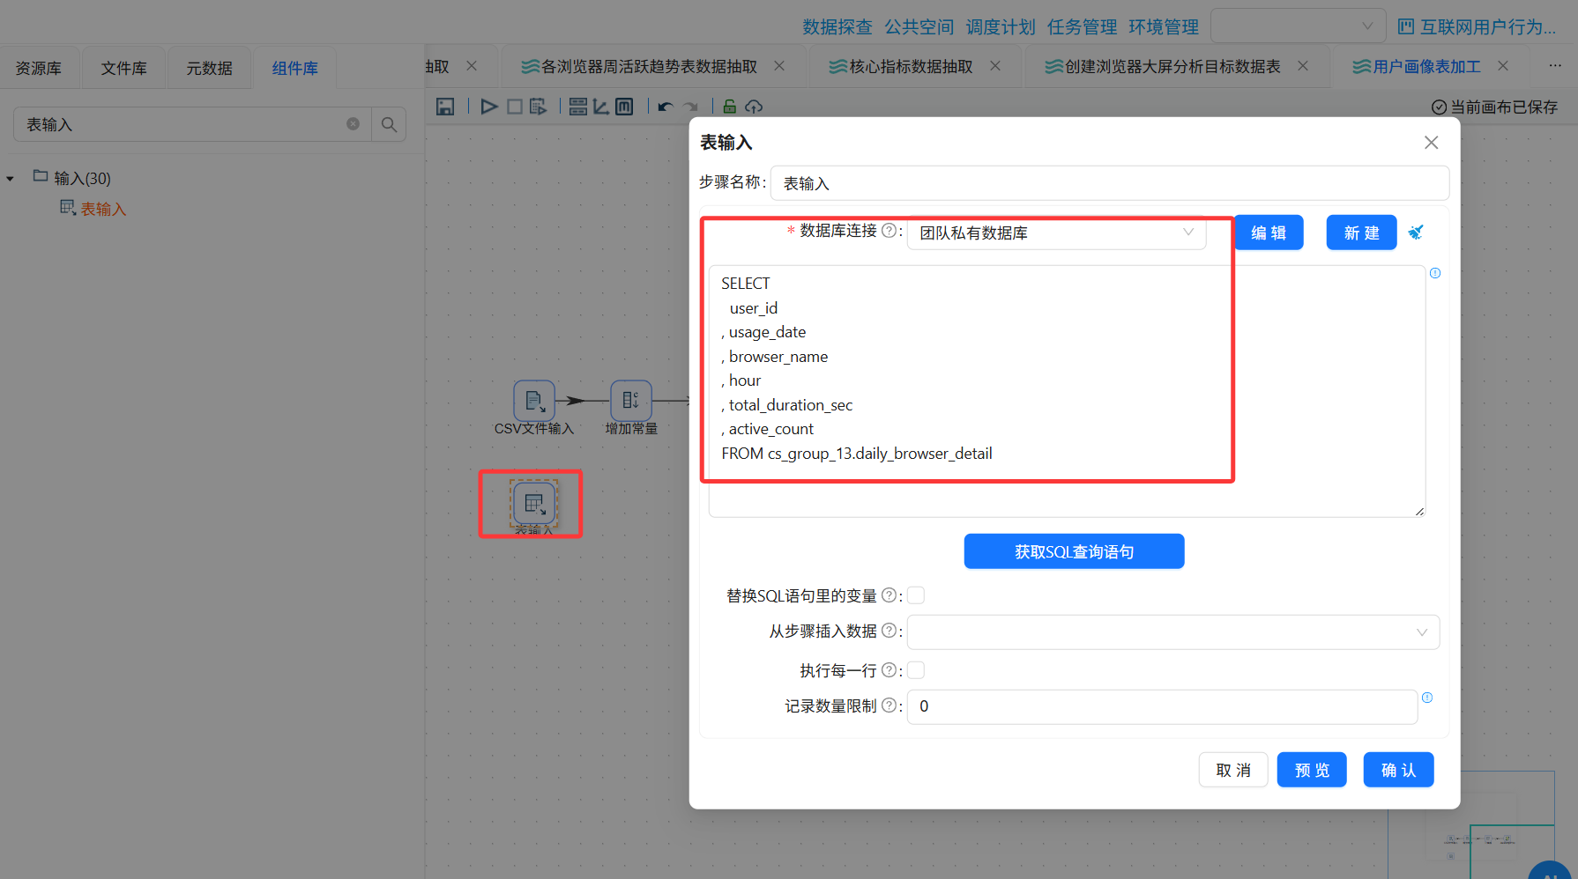1578x879 pixels.
Task: Switch to 文件库 tab
Action: (x=123, y=68)
